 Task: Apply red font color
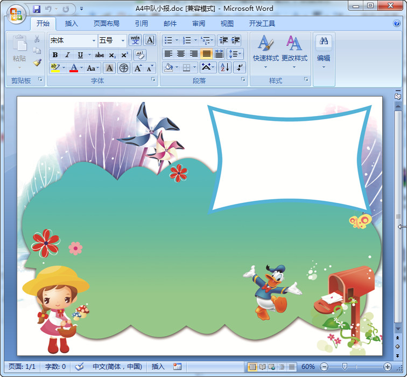click(74, 68)
